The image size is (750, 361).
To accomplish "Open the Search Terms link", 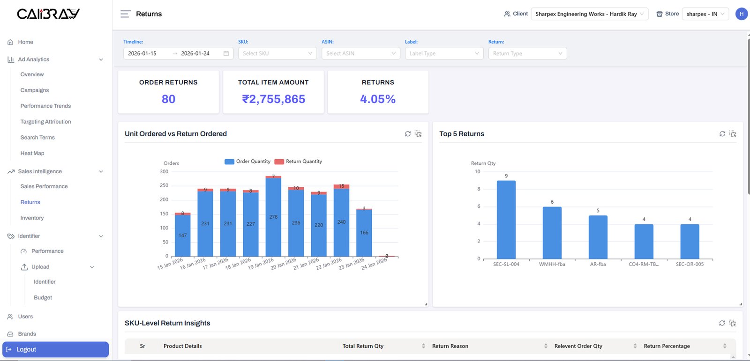I will 37,138.
